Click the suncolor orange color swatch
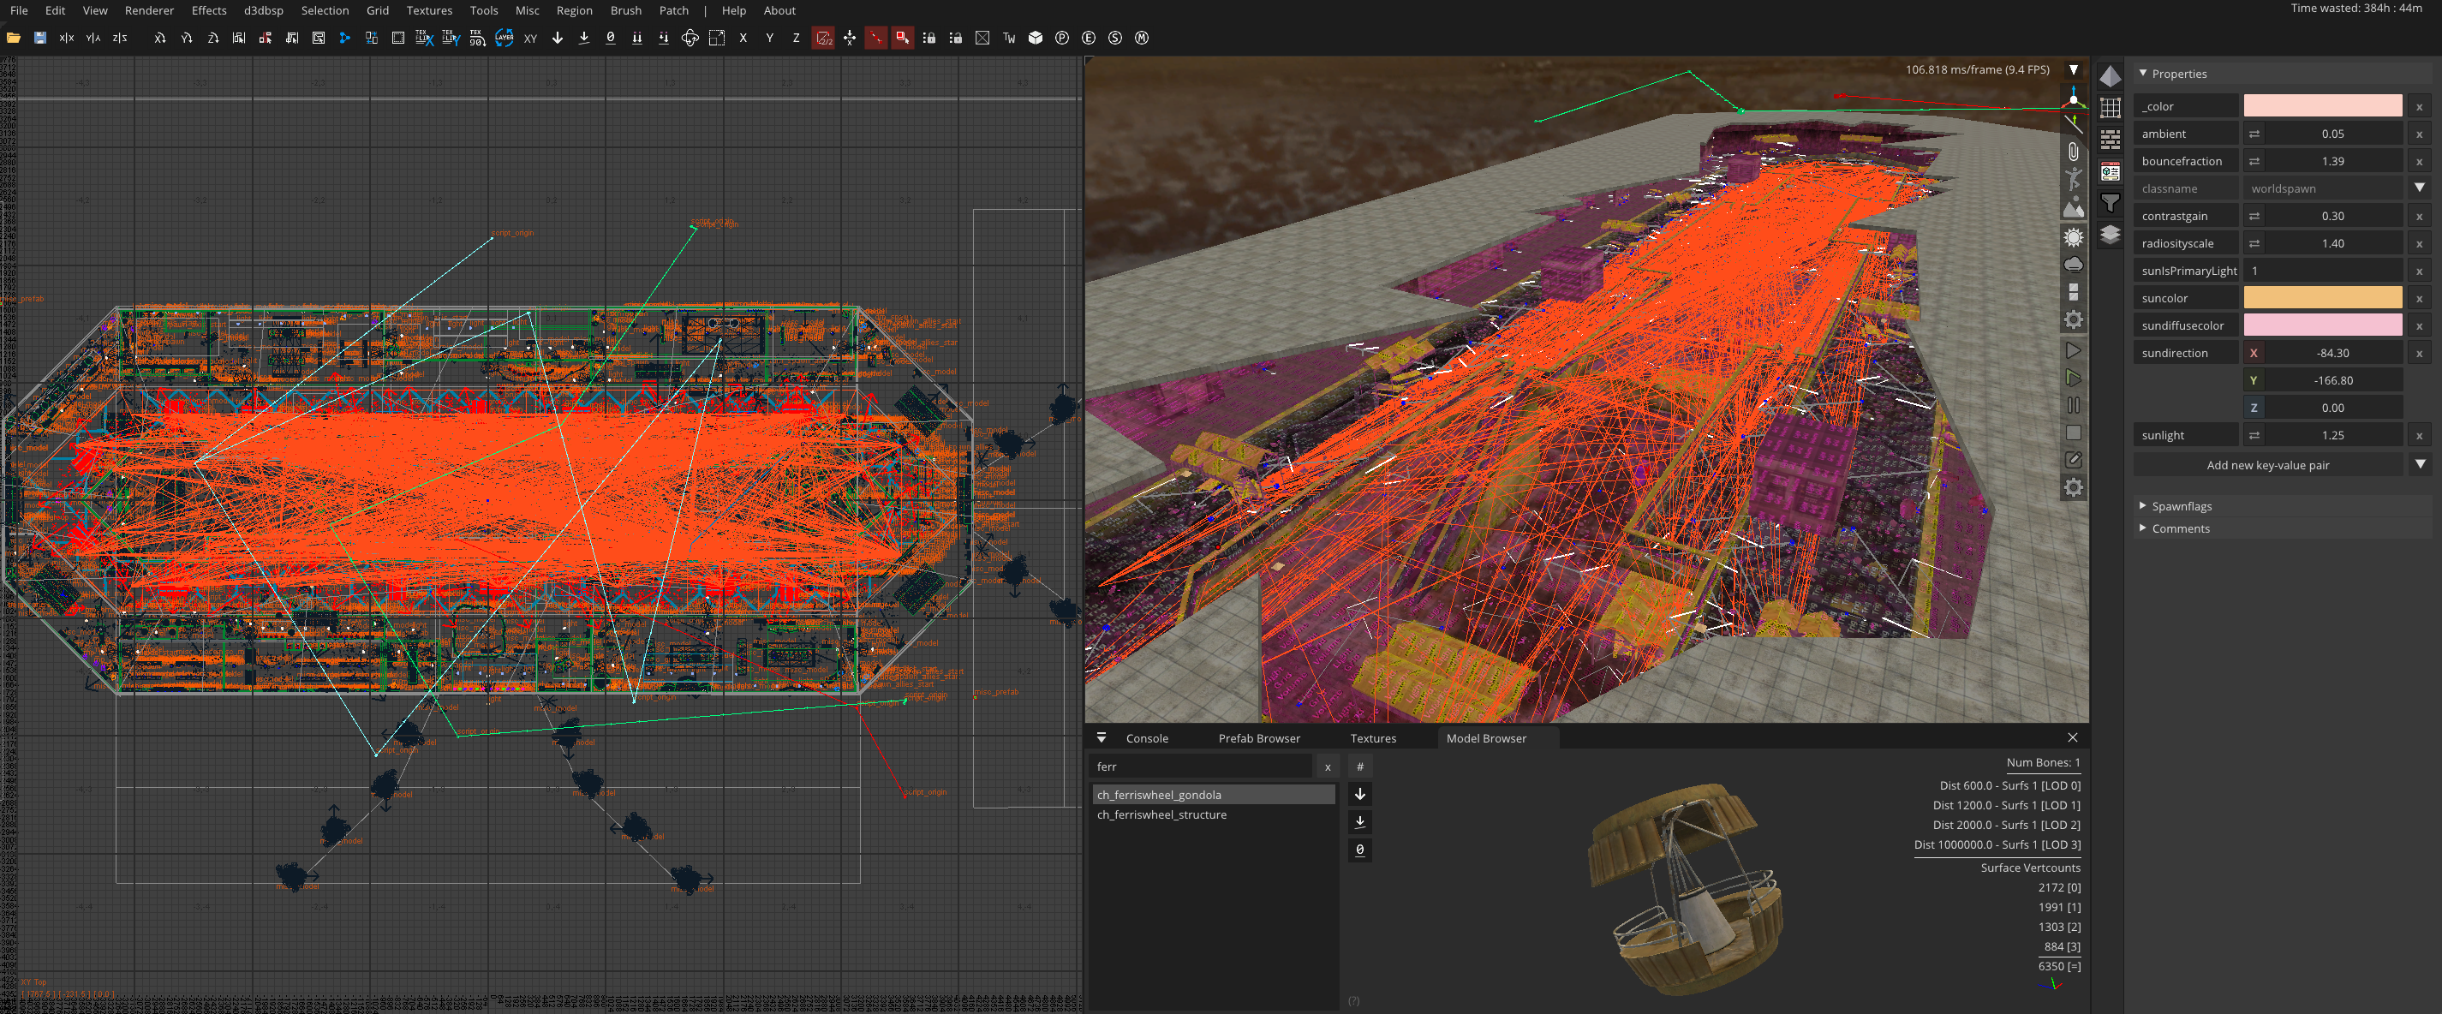 click(x=2321, y=297)
